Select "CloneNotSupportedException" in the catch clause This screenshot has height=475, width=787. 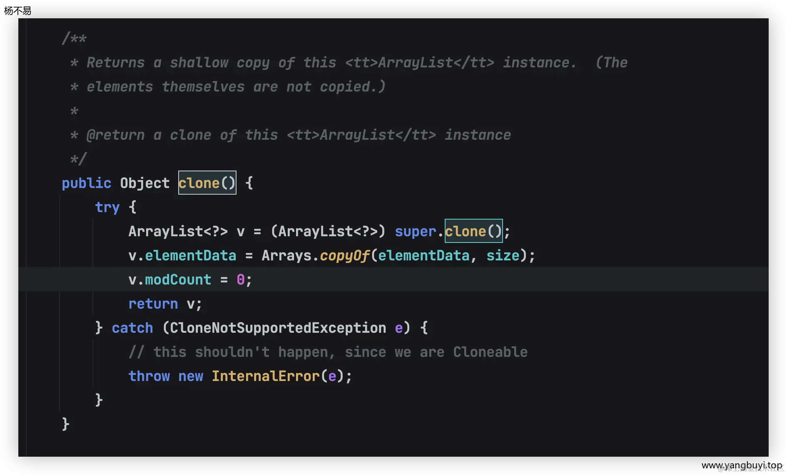pos(278,328)
